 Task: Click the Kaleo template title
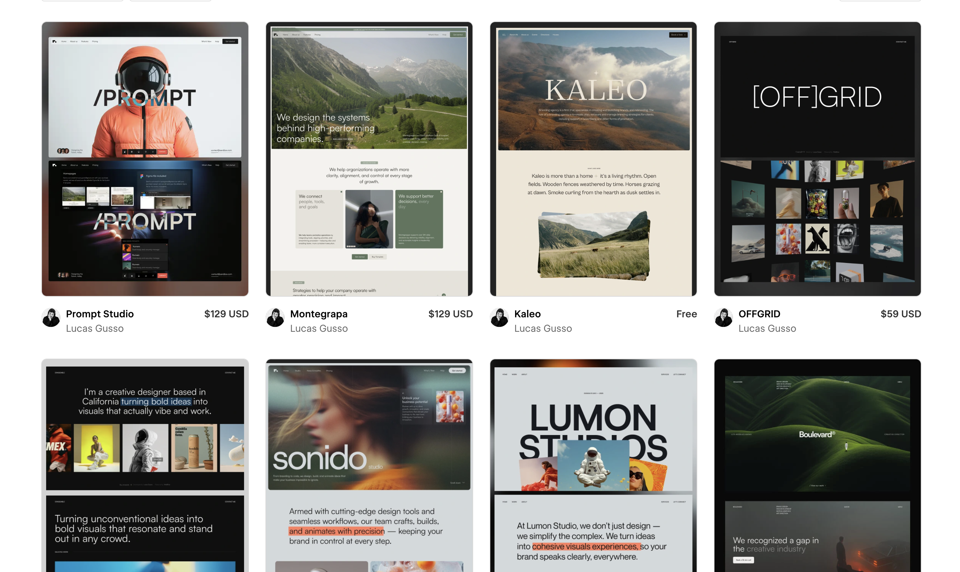pos(527,314)
